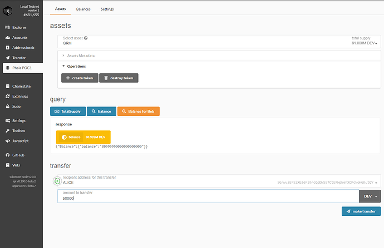Switch to the Balances tab
The width and height of the screenshot is (384, 248).
[83, 9]
